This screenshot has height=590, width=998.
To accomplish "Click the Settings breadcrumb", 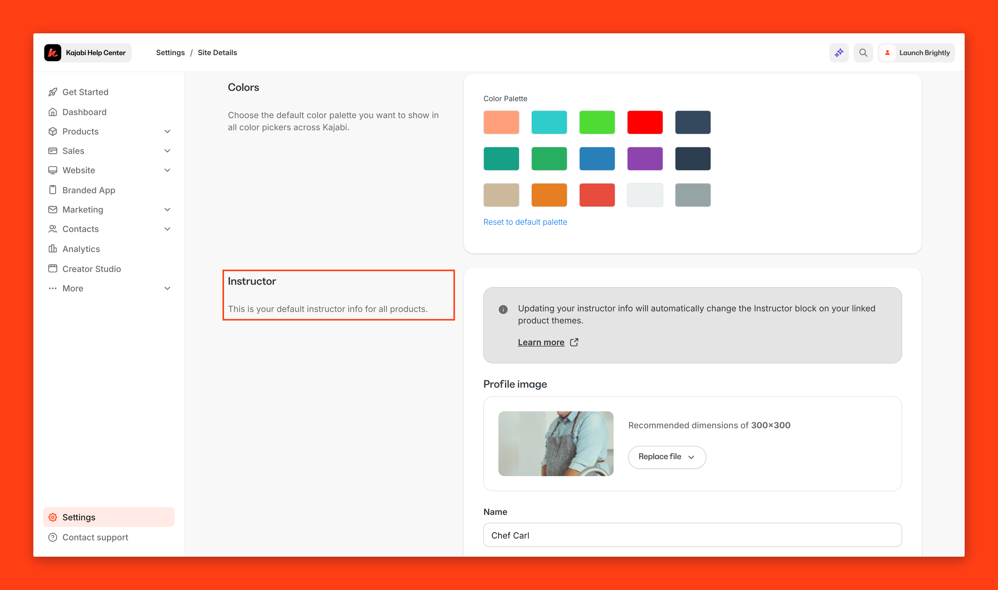I will pos(170,52).
